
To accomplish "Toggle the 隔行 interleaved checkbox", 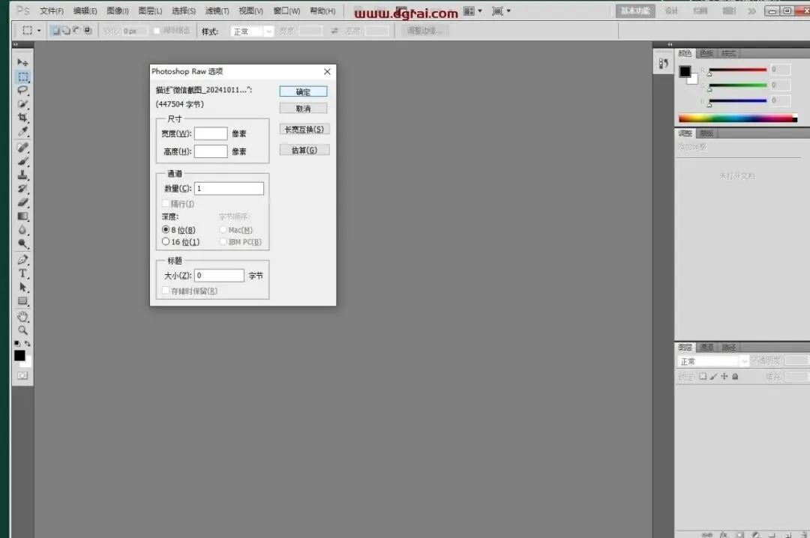I will tap(166, 203).
